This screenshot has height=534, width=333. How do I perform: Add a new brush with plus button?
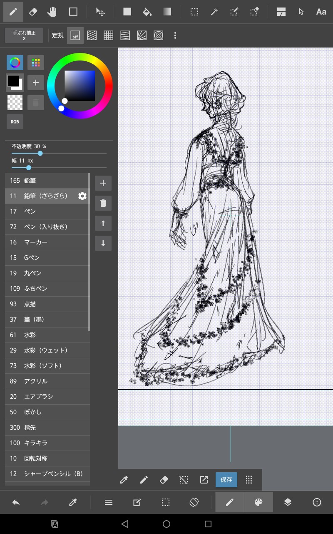[x=103, y=183]
